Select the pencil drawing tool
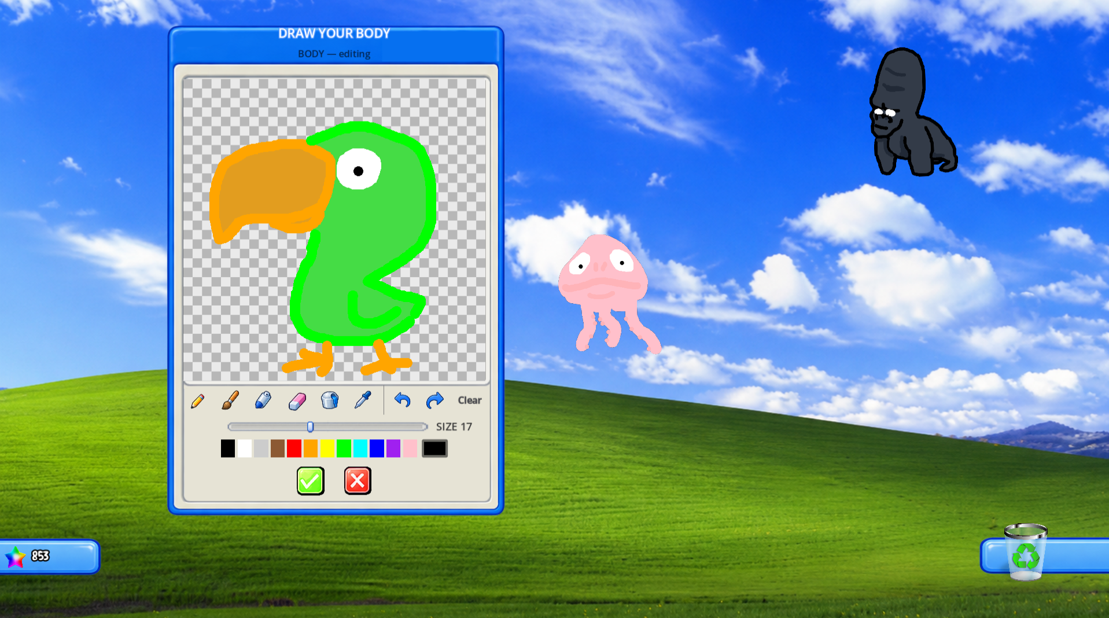 point(197,400)
